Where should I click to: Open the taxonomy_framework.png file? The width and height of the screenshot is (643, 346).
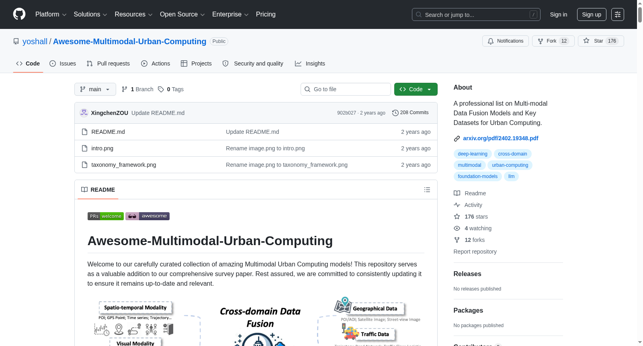[124, 165]
